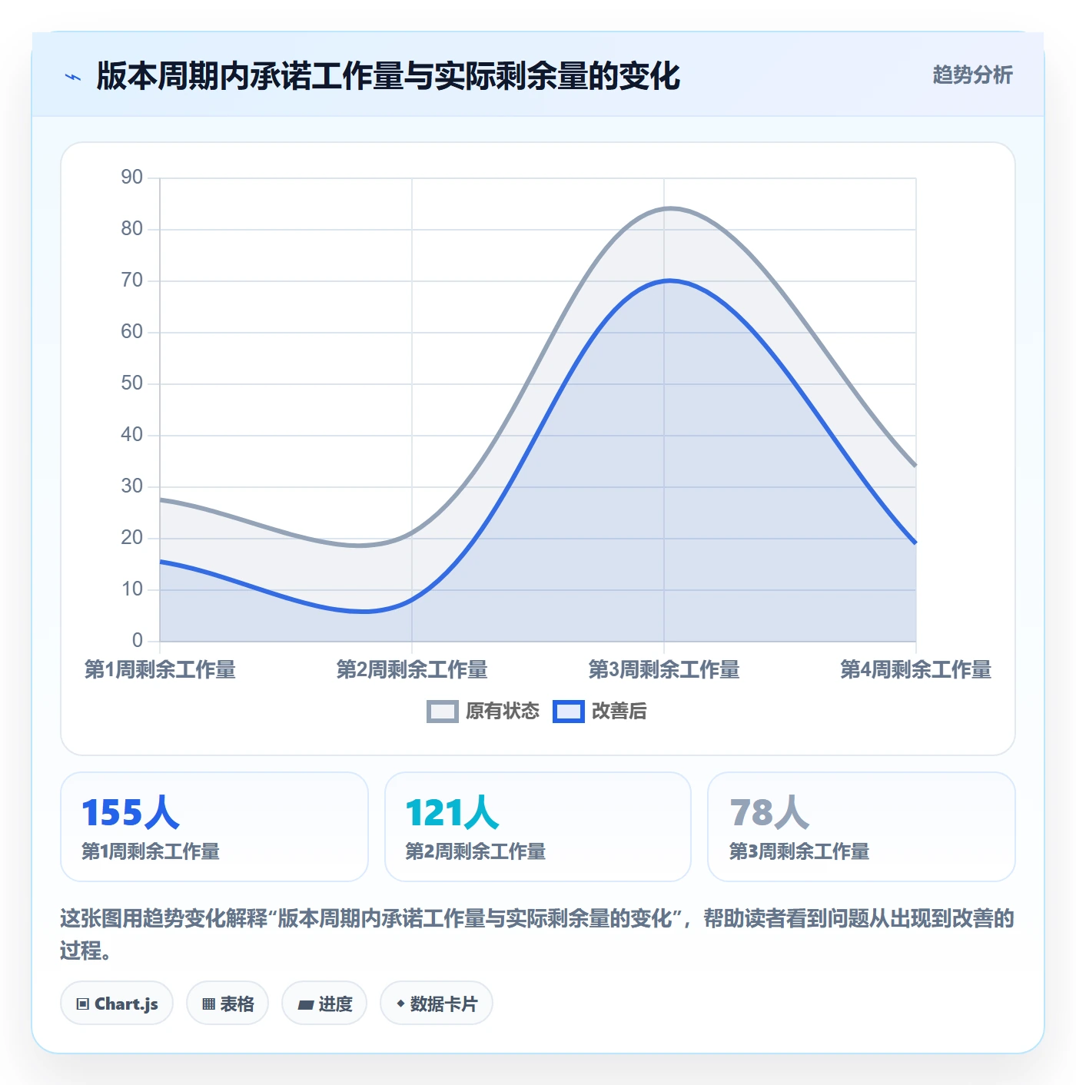Image resolution: width=1076 pixels, height=1085 pixels.
Task: Click the gray line peak at week 3
Action: [x=670, y=208]
